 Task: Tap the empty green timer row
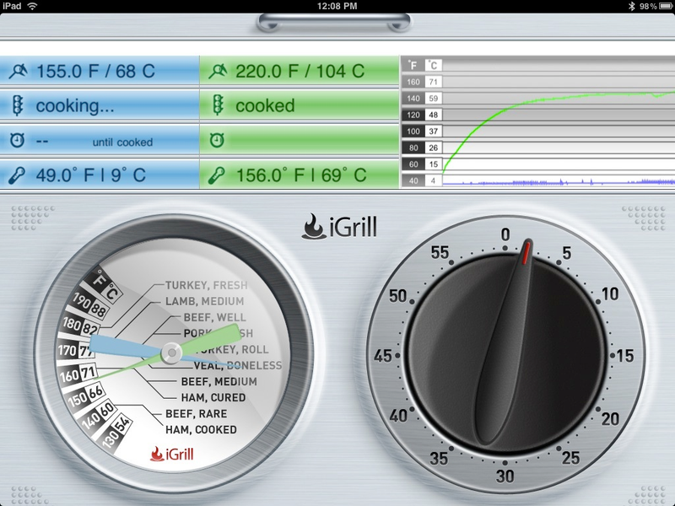[x=300, y=140]
